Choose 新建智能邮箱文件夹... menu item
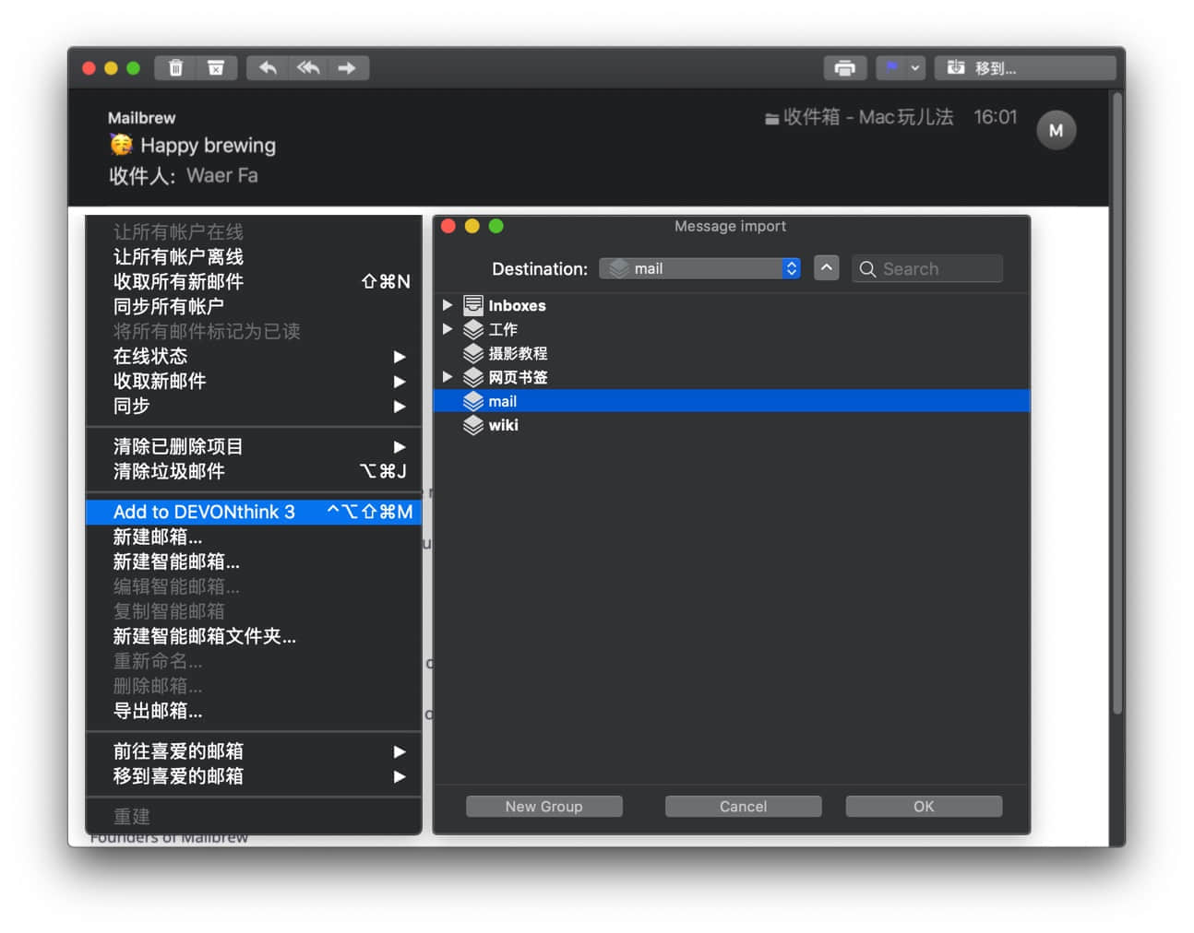Viewport: 1194px width, 933px height. tap(254, 637)
